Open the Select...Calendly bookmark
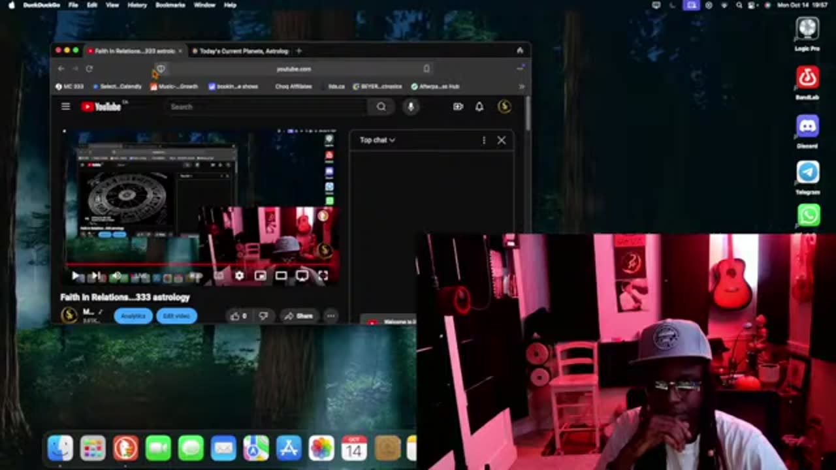836x470 pixels. pyautogui.click(x=118, y=86)
